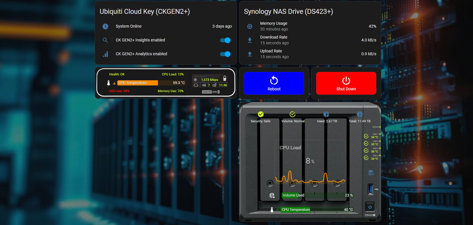
Task: Click the Memory Usage chip icon
Action: coord(250,27)
